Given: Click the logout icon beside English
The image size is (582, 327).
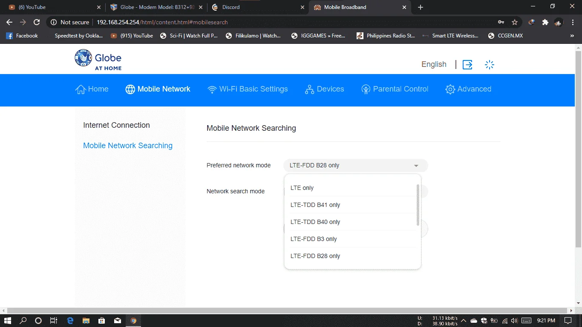Looking at the screenshot, I should pos(467,65).
